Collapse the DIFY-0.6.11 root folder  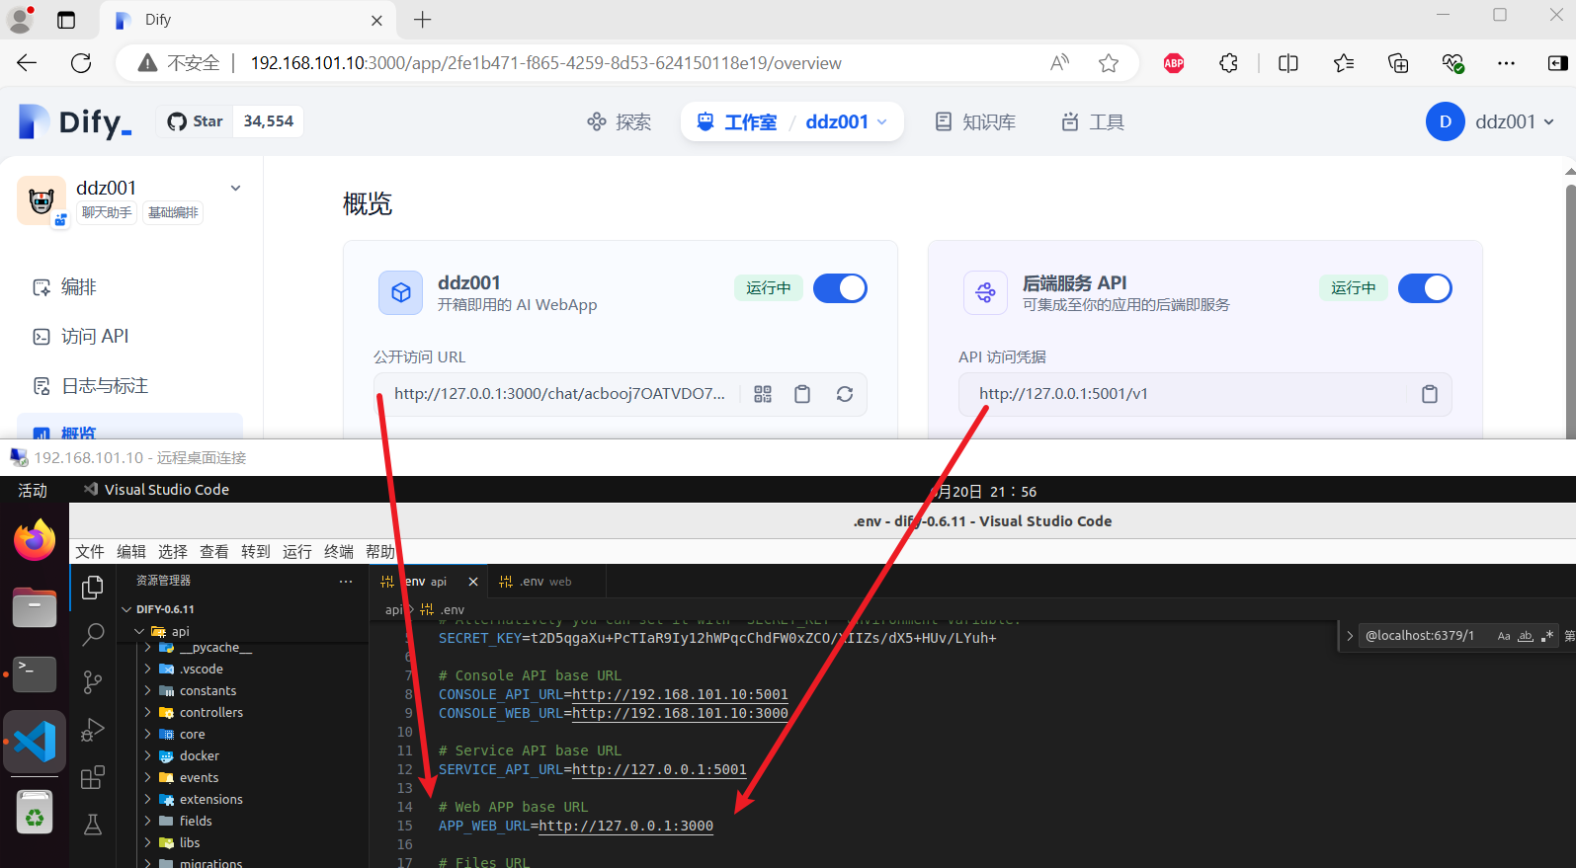point(242,609)
